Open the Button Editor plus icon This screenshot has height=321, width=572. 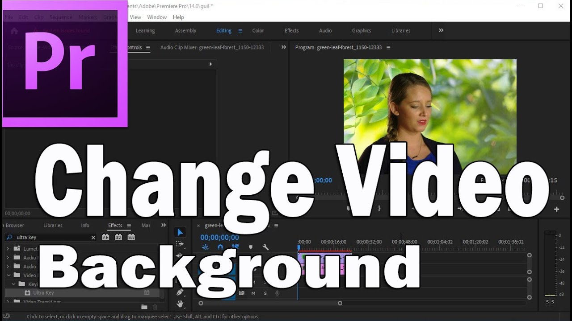[x=557, y=209]
